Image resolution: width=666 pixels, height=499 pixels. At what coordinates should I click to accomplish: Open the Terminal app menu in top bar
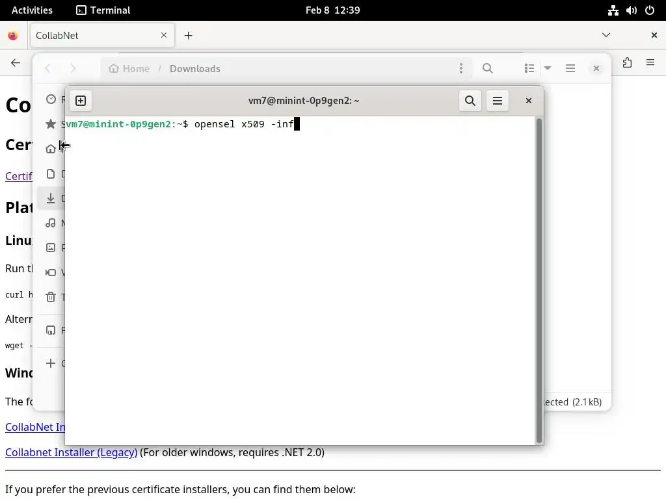tap(103, 10)
